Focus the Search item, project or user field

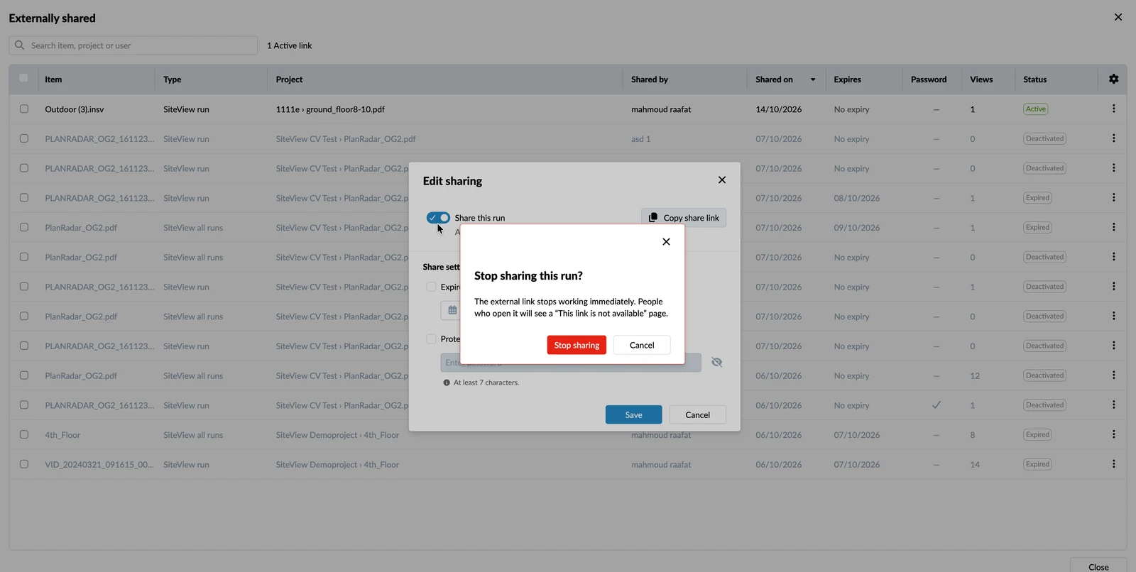click(x=133, y=45)
